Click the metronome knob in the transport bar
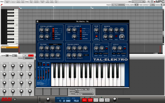This screenshot has width=165, height=103. (48, 99)
